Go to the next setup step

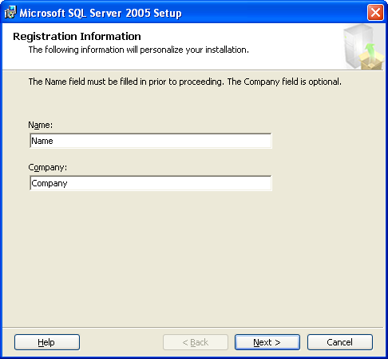coord(267,342)
